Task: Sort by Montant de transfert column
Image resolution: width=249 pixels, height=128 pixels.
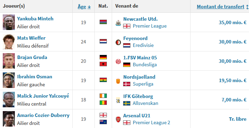Action: tap(220, 7)
